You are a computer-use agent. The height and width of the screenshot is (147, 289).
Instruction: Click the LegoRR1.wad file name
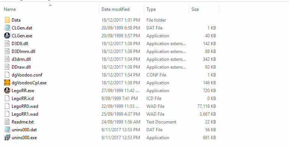[25, 114]
